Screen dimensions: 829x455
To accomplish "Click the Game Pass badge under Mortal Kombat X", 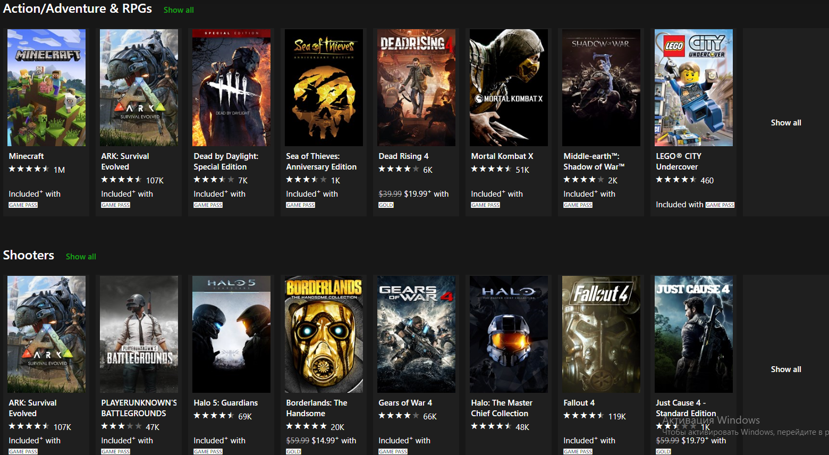I will pyautogui.click(x=486, y=205).
